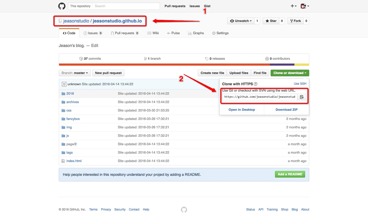Create a New pull request
Screen dimensions: 368x222
(108, 73)
